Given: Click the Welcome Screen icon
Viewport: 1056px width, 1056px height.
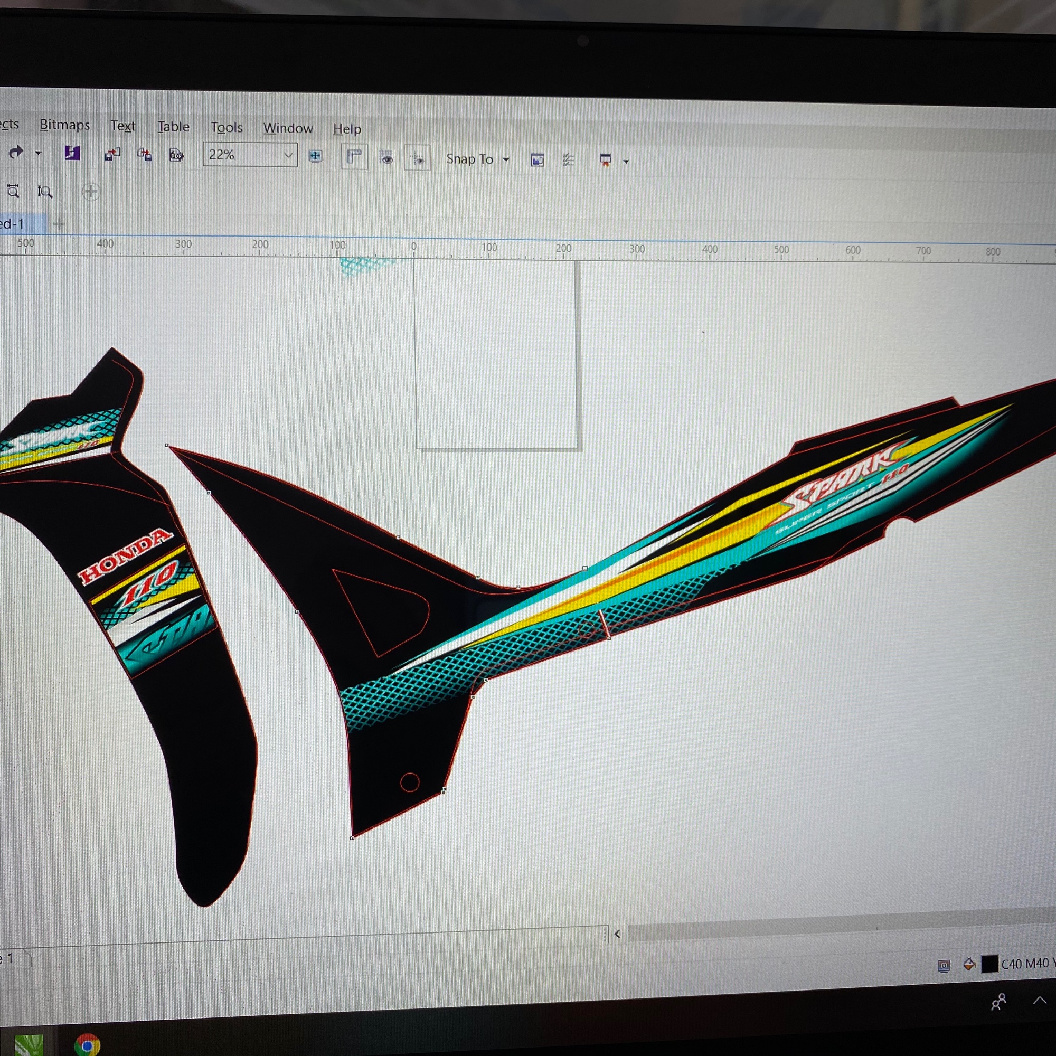Looking at the screenshot, I should click(538, 160).
